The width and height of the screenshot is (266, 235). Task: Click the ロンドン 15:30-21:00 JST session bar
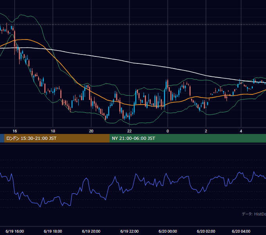57,138
